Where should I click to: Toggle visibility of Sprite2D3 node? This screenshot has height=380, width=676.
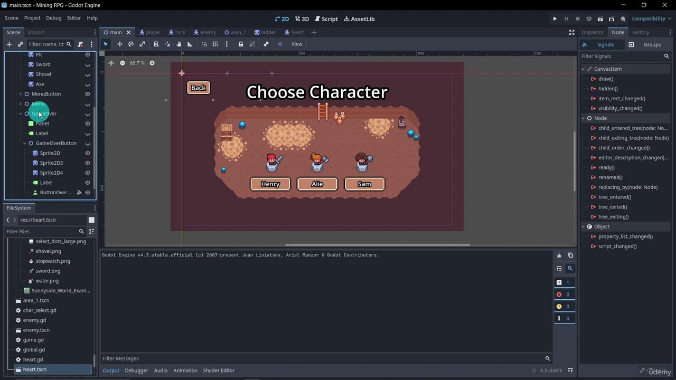point(88,163)
